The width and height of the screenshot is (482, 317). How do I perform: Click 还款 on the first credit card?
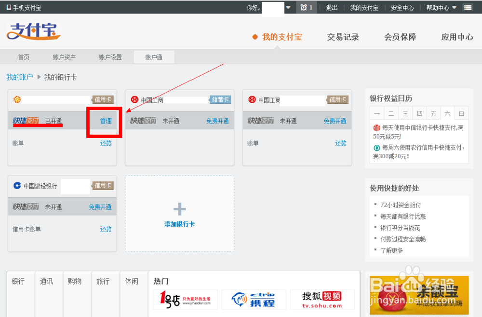point(106,143)
